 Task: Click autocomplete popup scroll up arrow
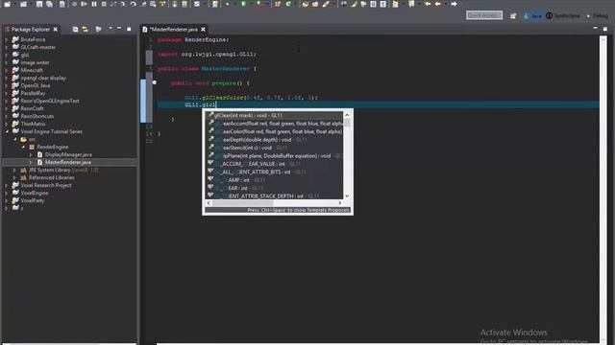click(347, 115)
